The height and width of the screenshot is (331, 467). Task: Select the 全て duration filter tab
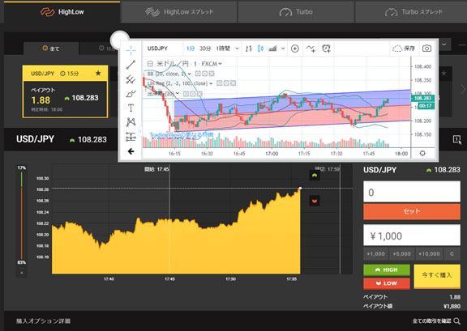pos(51,49)
